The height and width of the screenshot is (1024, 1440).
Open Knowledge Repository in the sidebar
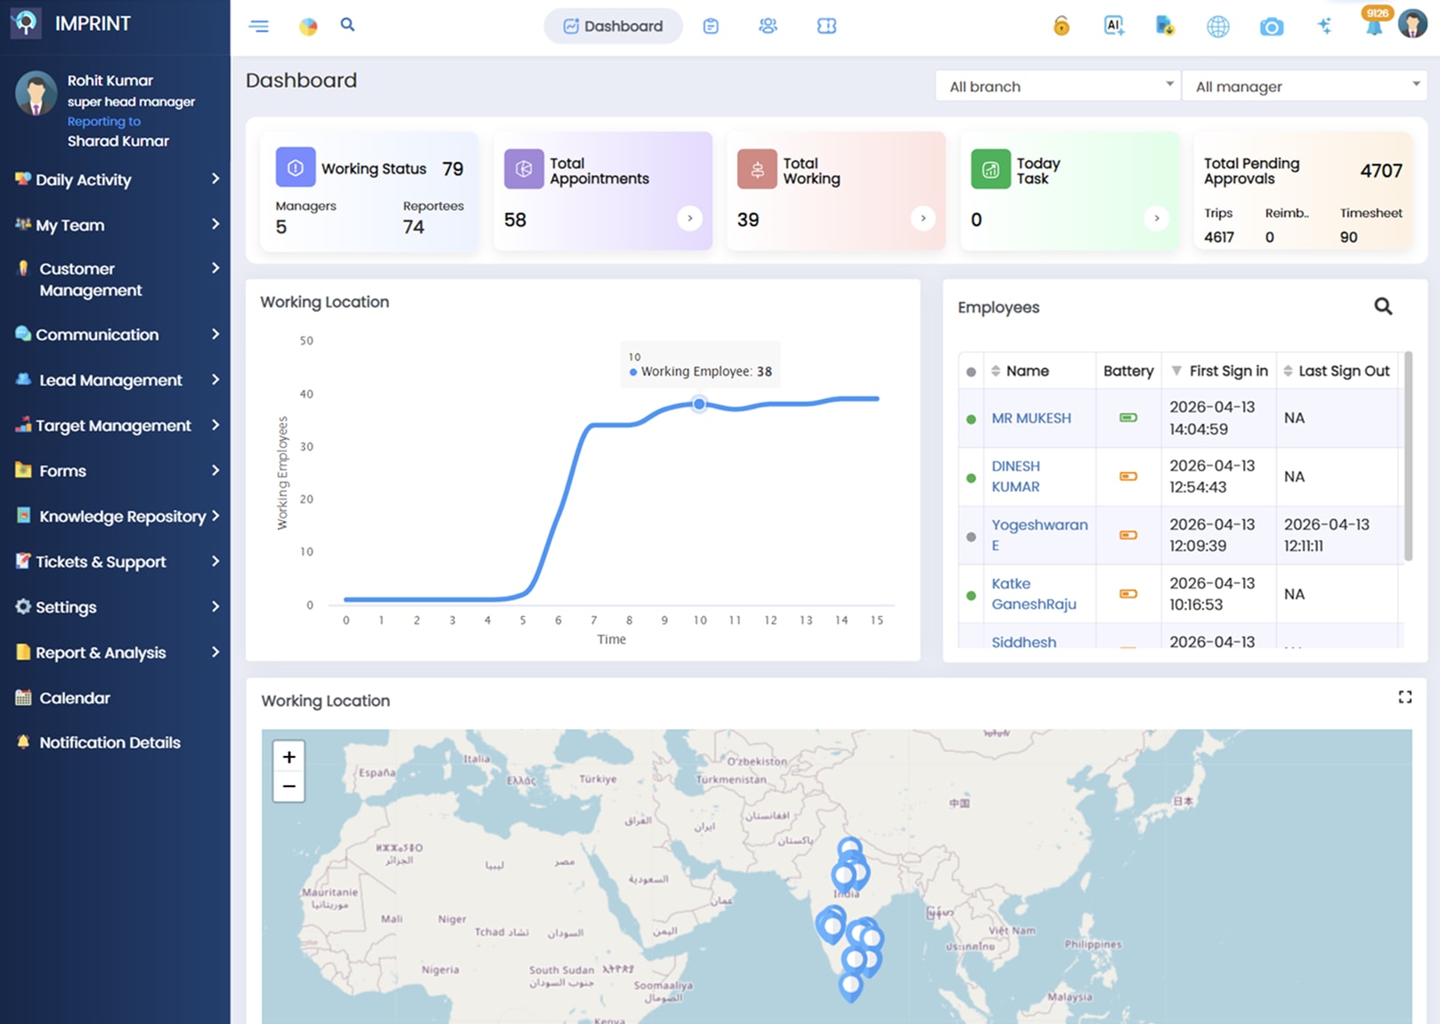pos(115,516)
